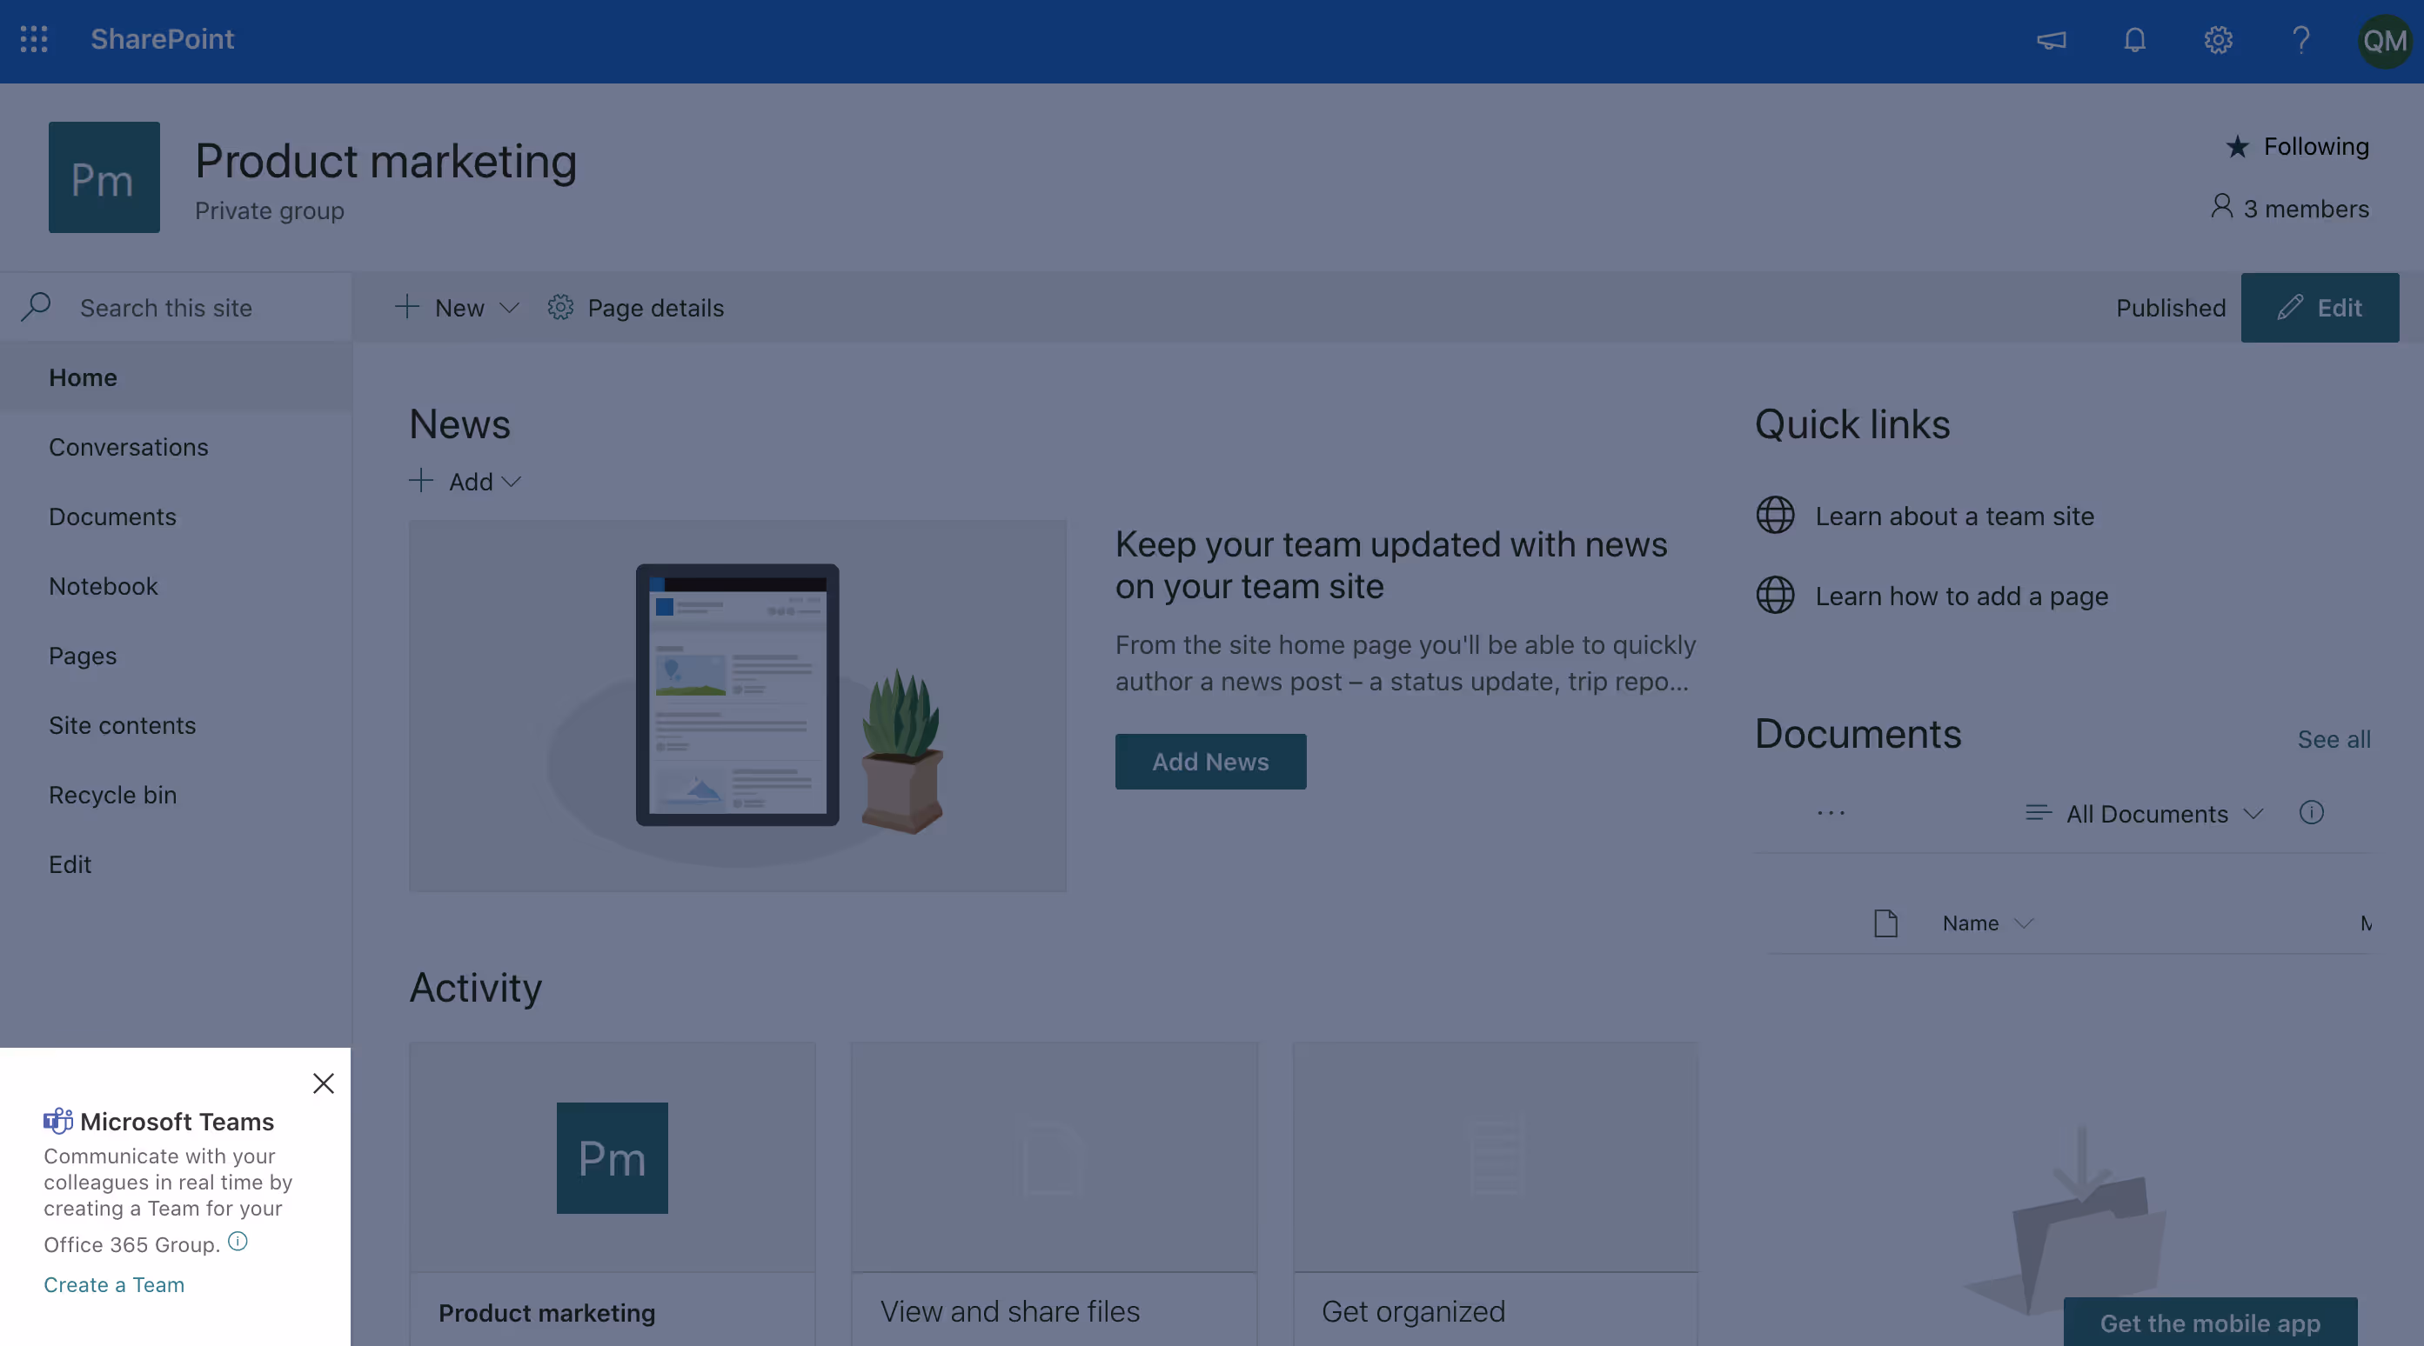Screen dimensions: 2424x1346
Task: Sort by Name column chevron
Action: pyautogui.click(x=2023, y=923)
